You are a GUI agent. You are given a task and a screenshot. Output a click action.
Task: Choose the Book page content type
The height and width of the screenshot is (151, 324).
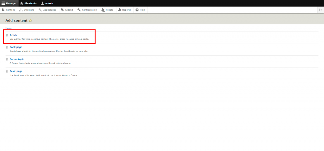(x=16, y=47)
